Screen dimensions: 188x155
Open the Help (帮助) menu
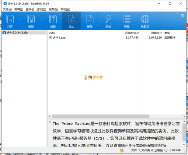tap(65, 9)
